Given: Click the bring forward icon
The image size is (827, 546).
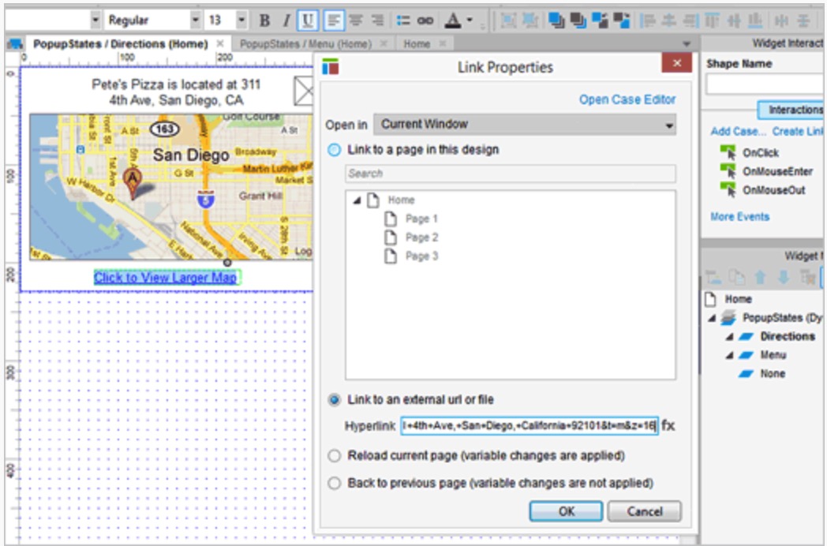Looking at the screenshot, I should pyautogui.click(x=600, y=21).
